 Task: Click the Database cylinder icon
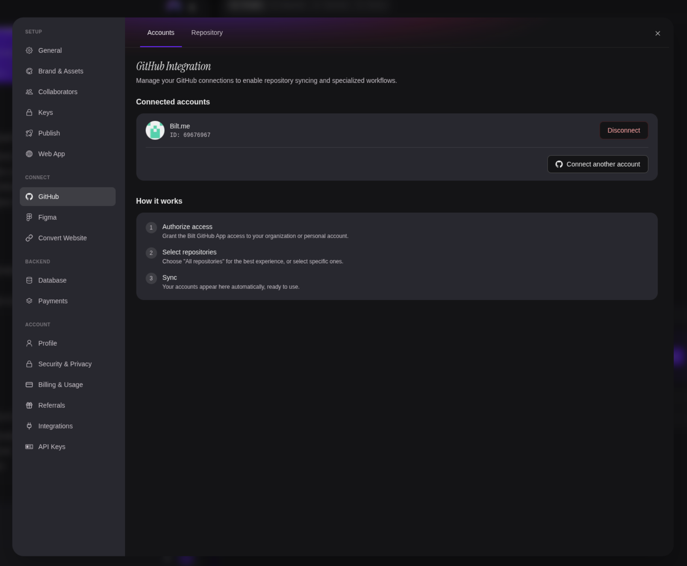click(x=29, y=280)
